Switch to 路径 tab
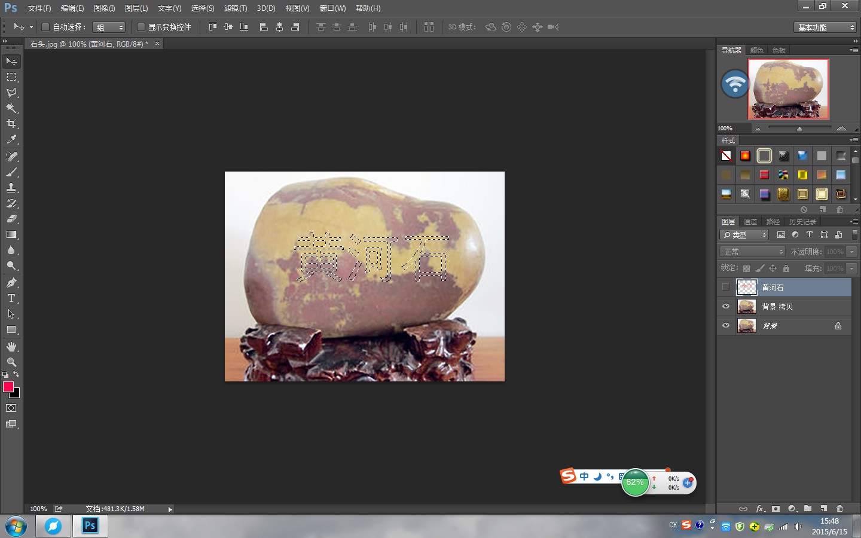Viewport: 861px width, 538px height. (773, 222)
